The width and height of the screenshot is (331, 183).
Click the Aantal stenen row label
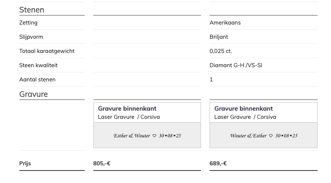(37, 79)
